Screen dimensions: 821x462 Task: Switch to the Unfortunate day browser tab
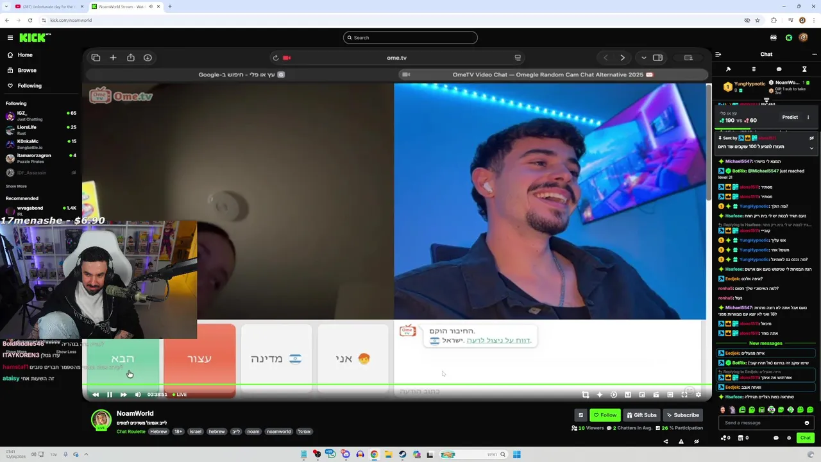[48, 6]
